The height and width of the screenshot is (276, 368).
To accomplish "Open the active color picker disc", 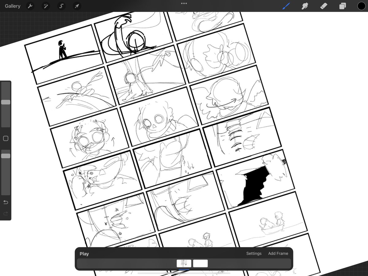I will [361, 6].
